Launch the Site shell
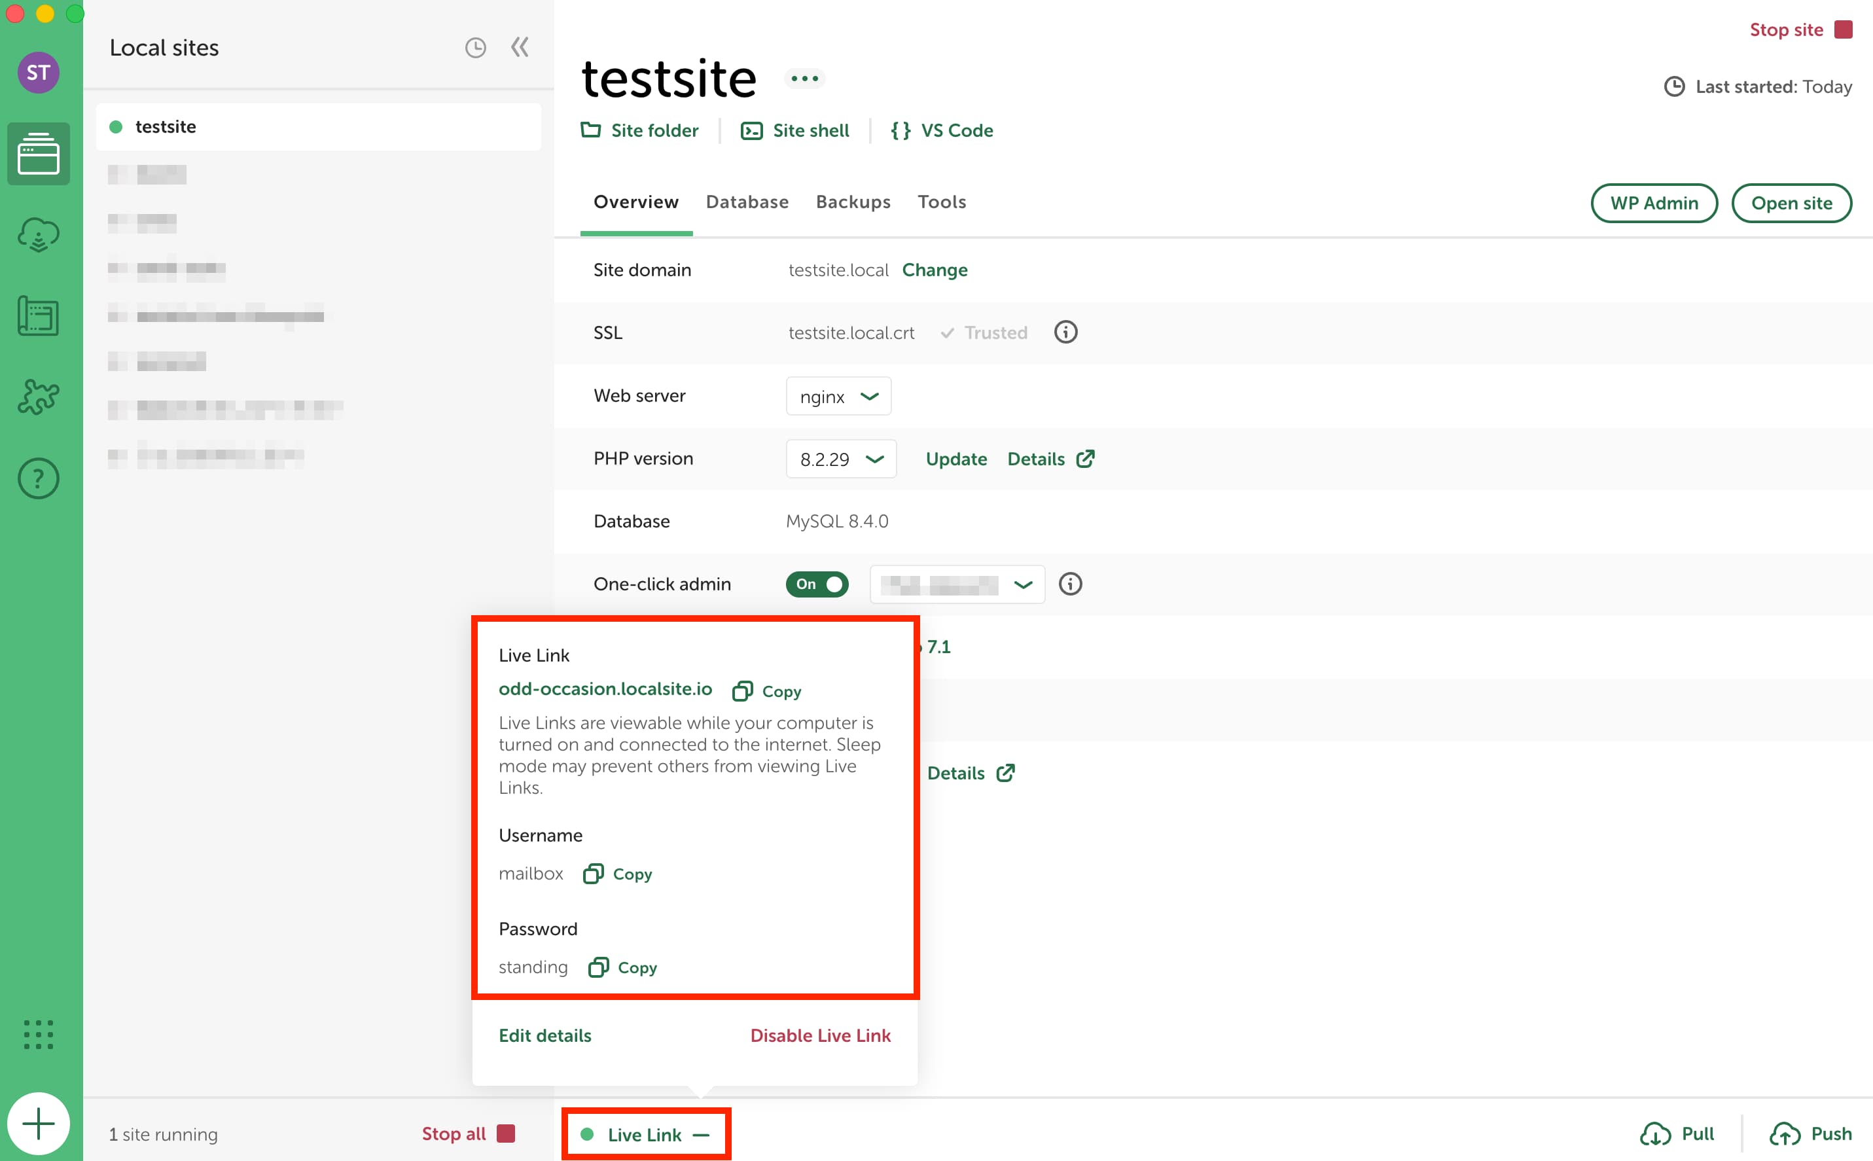1873x1161 pixels. coord(794,130)
